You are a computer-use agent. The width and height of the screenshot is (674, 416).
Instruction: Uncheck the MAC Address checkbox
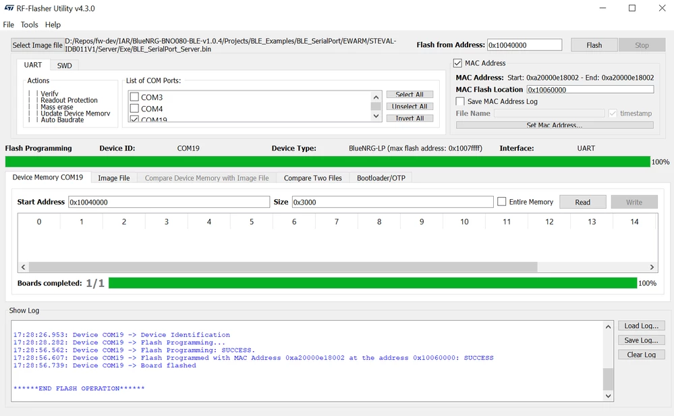pyautogui.click(x=458, y=63)
